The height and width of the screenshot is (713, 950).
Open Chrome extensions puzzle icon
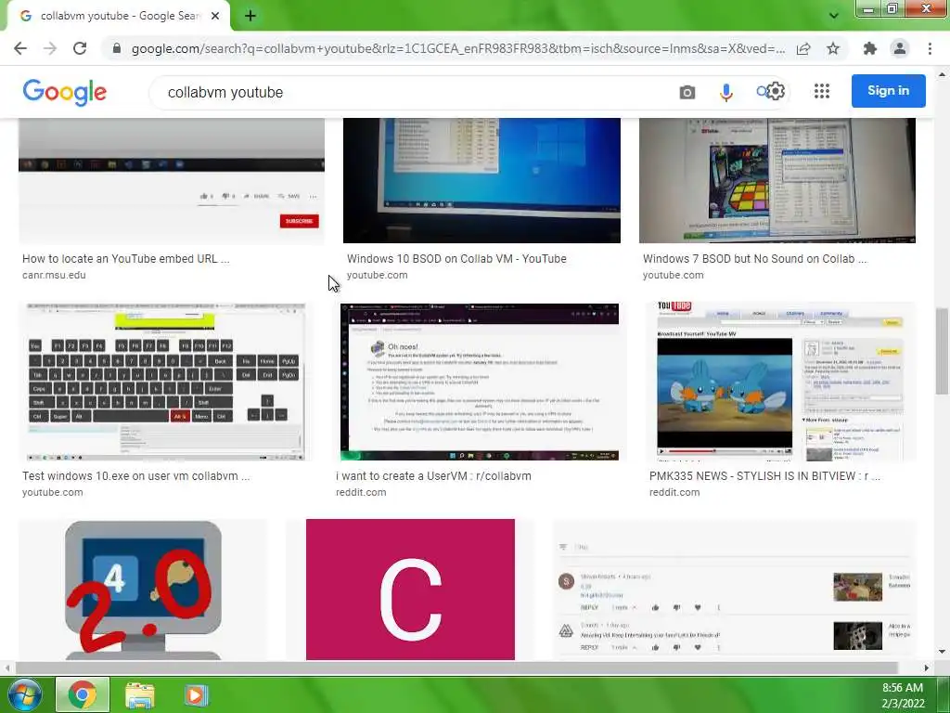[x=870, y=48]
